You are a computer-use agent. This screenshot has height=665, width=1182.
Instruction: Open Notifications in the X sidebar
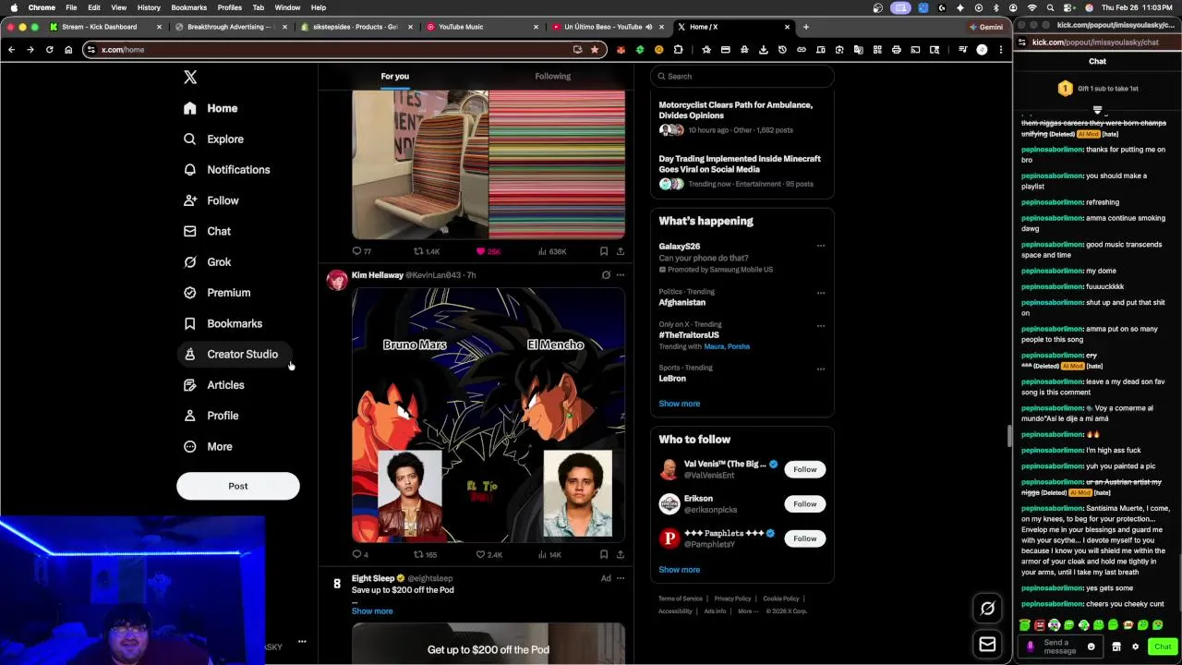point(226,170)
